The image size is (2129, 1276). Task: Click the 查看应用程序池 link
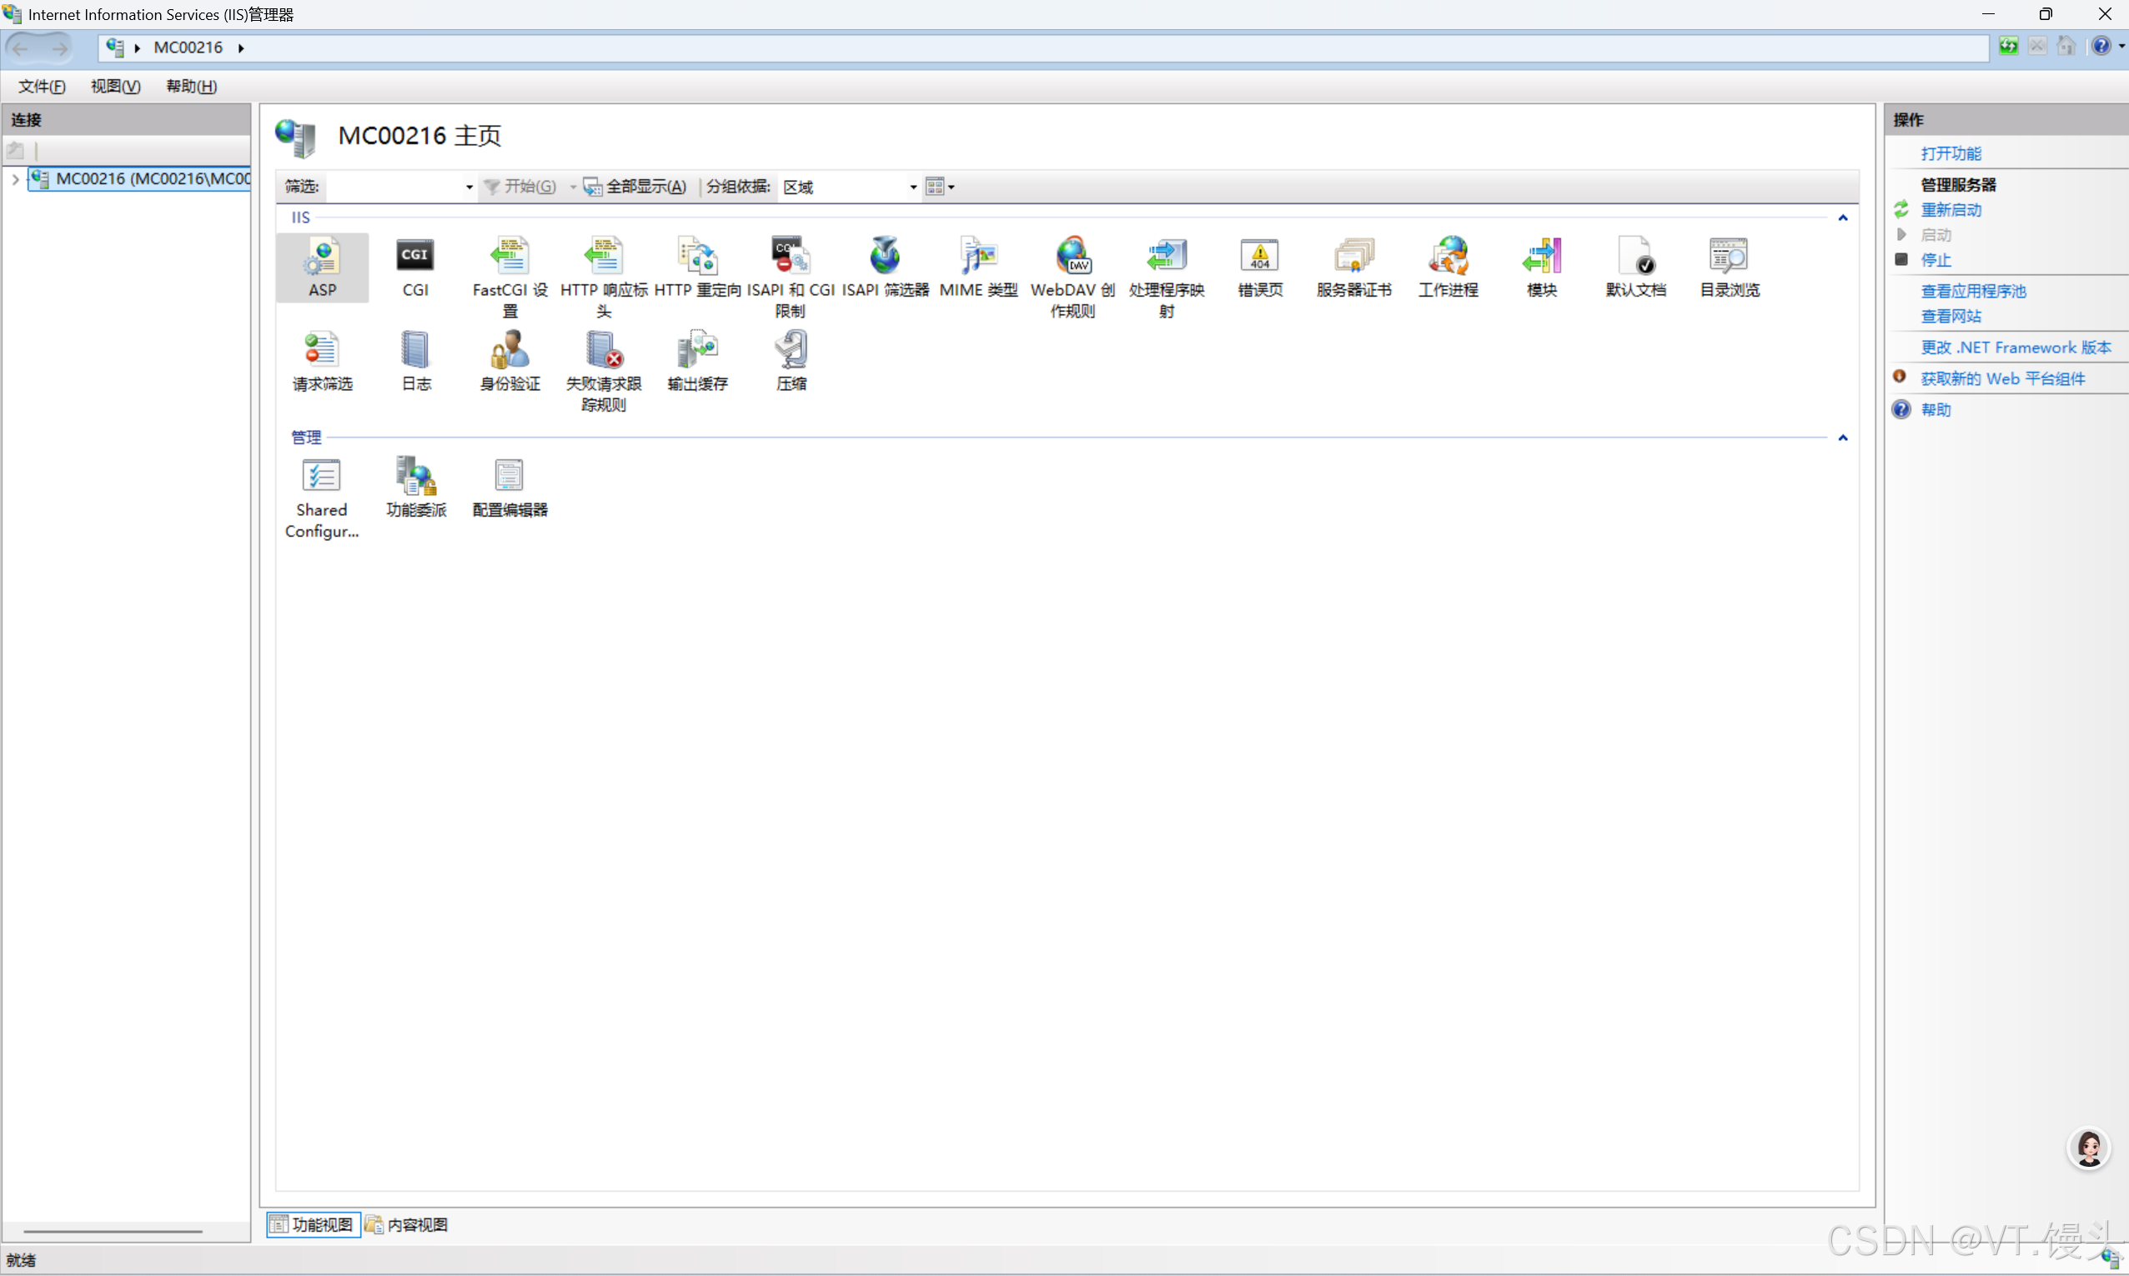[x=1972, y=291]
